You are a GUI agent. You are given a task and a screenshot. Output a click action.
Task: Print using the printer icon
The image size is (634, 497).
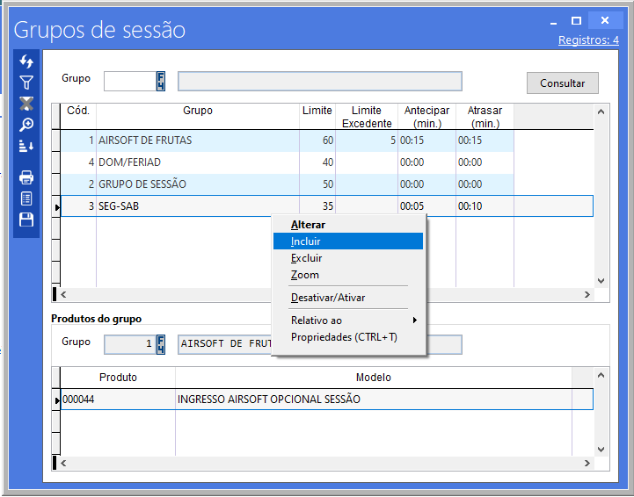26,177
